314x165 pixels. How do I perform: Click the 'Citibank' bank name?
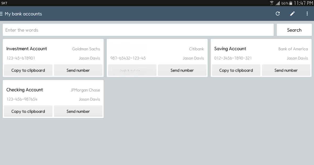(x=197, y=49)
